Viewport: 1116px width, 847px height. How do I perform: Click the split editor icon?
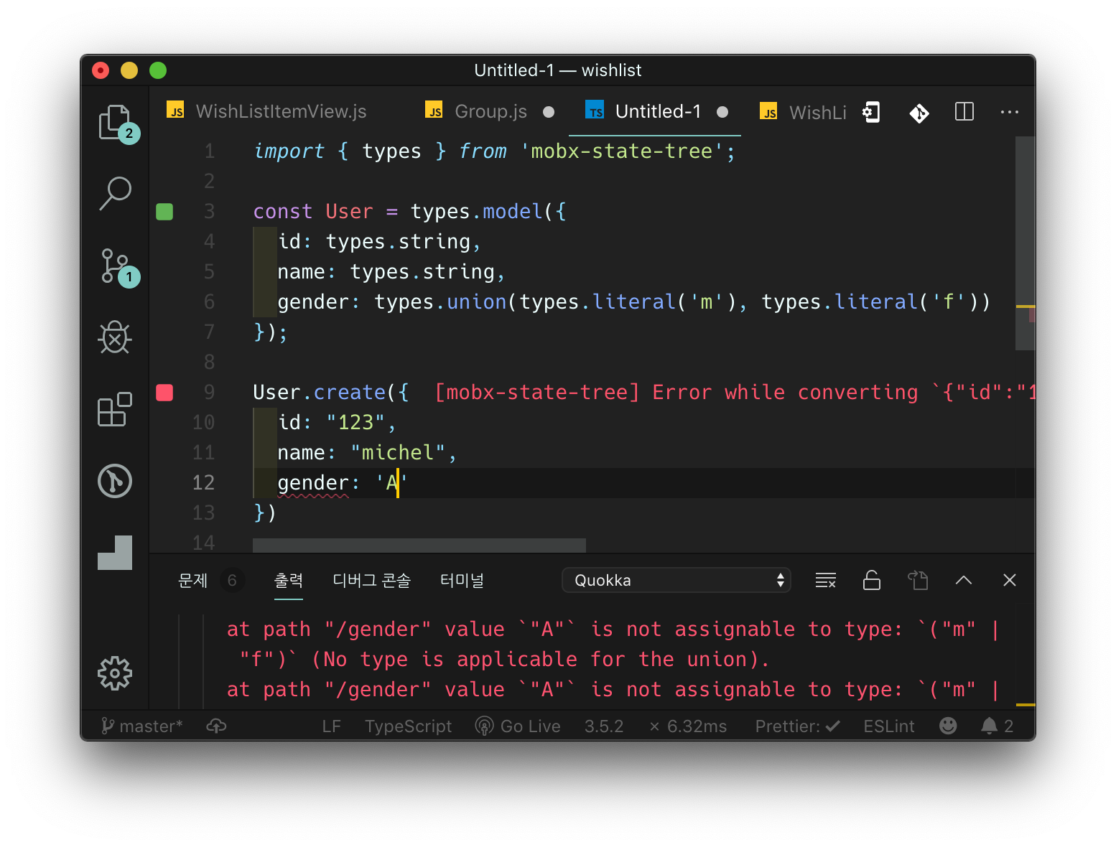[x=964, y=112]
